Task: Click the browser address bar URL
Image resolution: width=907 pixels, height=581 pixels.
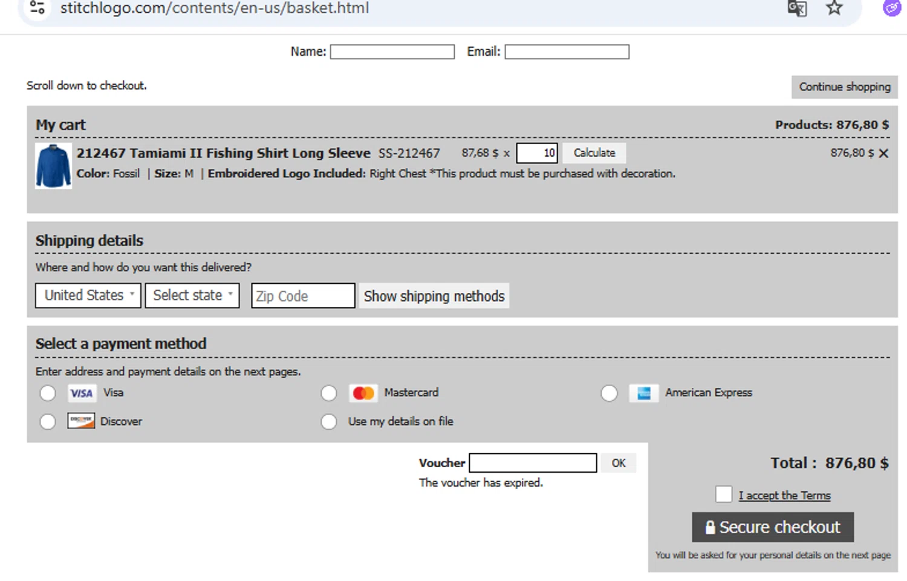Action: [215, 8]
